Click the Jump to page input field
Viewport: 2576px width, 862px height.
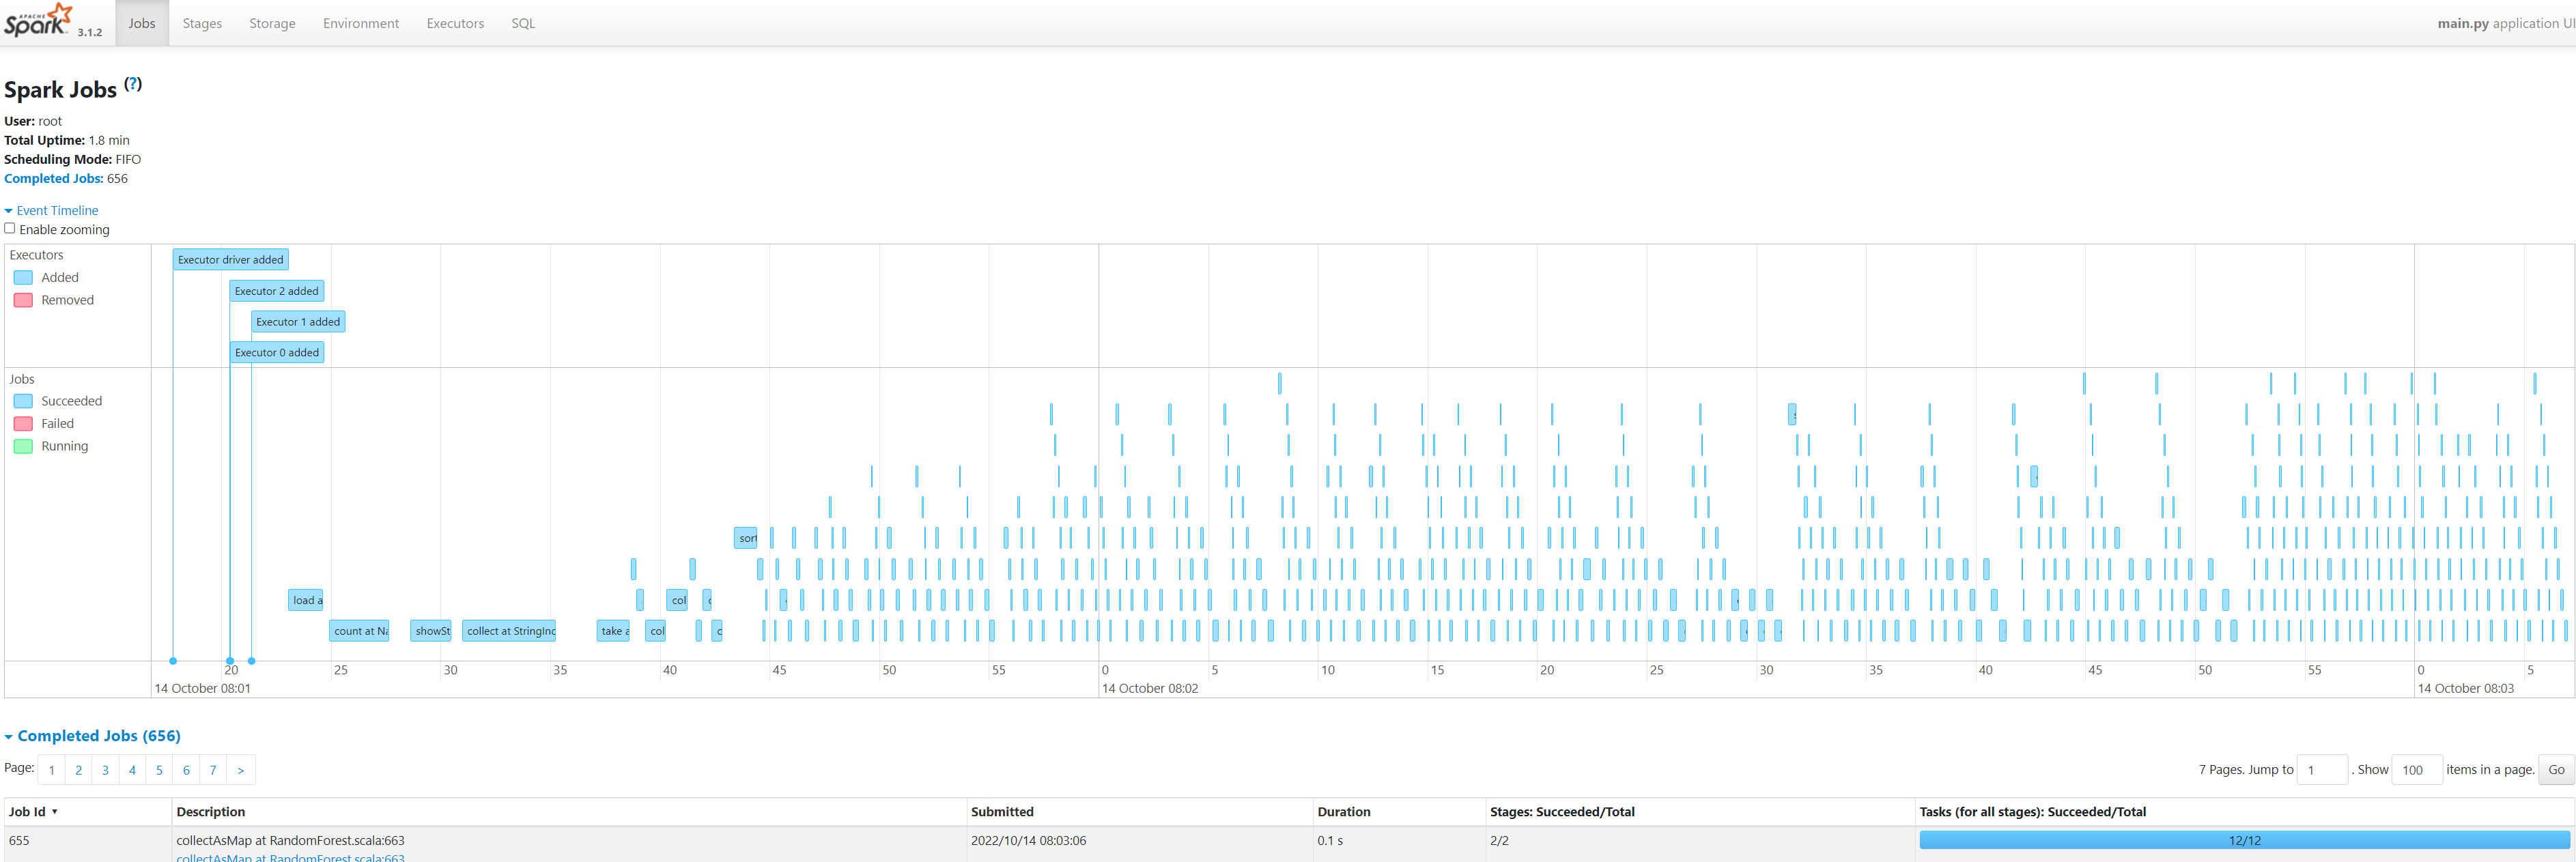pyautogui.click(x=2321, y=770)
